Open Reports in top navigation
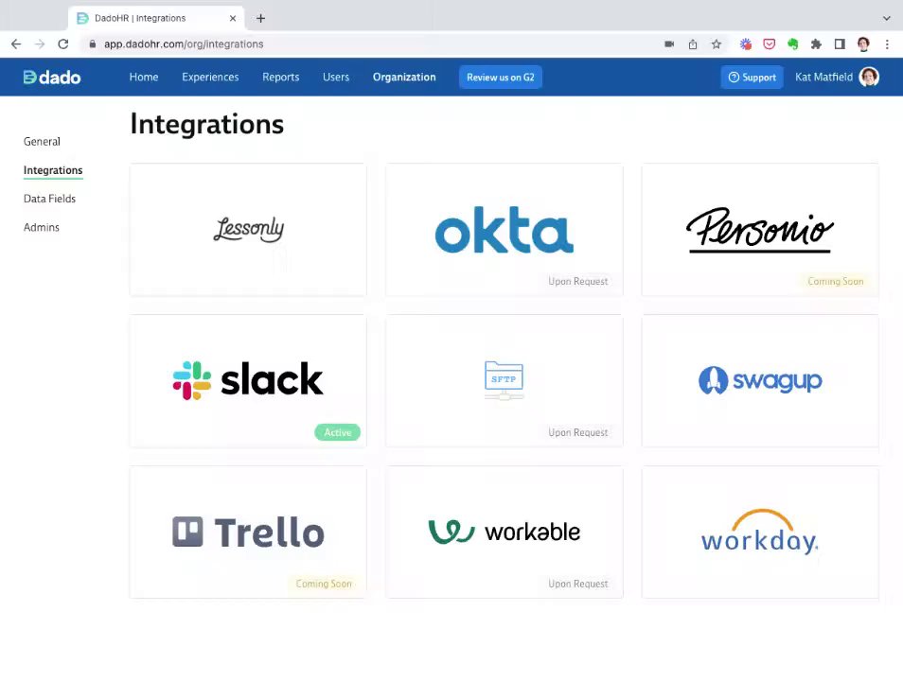The width and height of the screenshot is (903, 681). pyautogui.click(x=280, y=78)
